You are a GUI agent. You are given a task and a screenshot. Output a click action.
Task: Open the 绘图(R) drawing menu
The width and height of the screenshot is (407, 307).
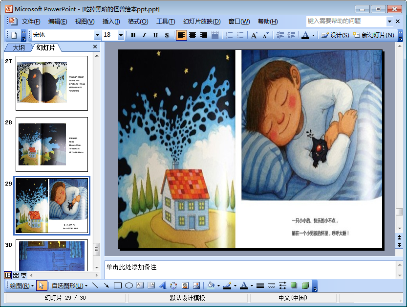pos(22,285)
